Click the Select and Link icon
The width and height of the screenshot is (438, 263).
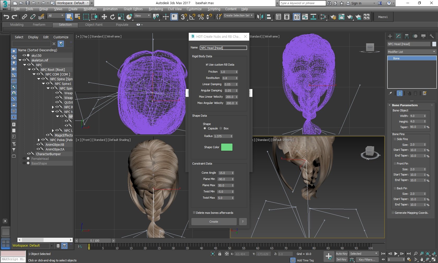[x=25, y=17]
